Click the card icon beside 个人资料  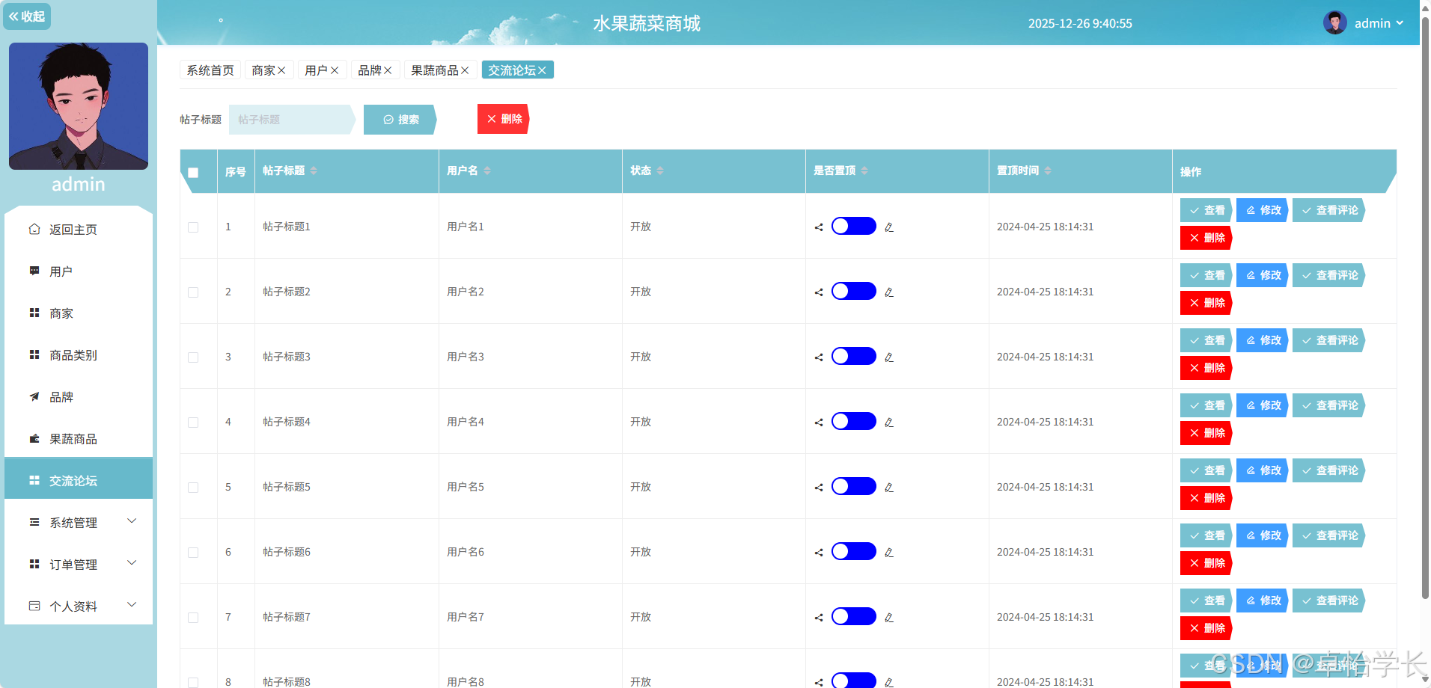(x=34, y=606)
